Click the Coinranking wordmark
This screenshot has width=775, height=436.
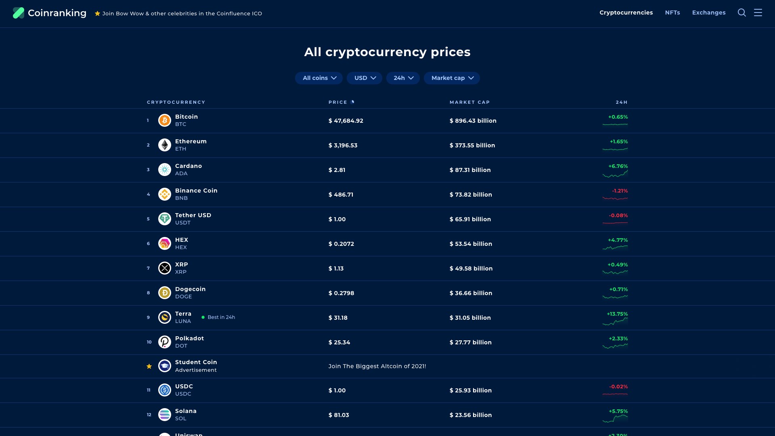[x=57, y=13]
